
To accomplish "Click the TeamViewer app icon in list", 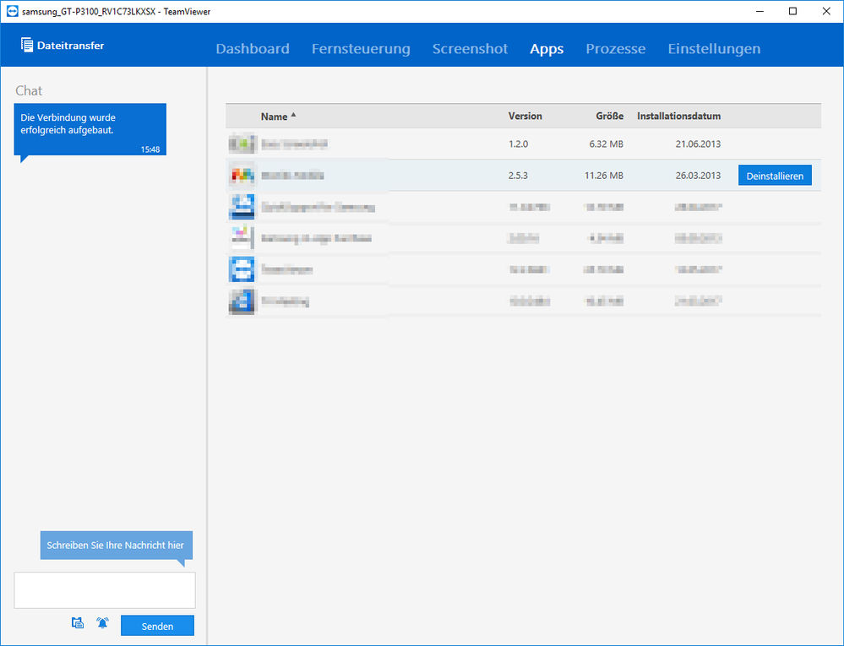I will [x=242, y=269].
